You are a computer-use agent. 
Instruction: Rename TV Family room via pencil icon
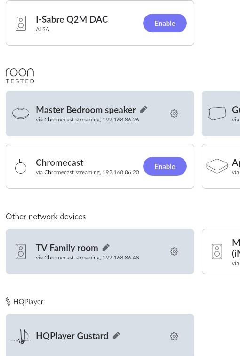(x=106, y=247)
